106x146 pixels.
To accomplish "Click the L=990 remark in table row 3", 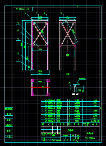I will [95, 116].
